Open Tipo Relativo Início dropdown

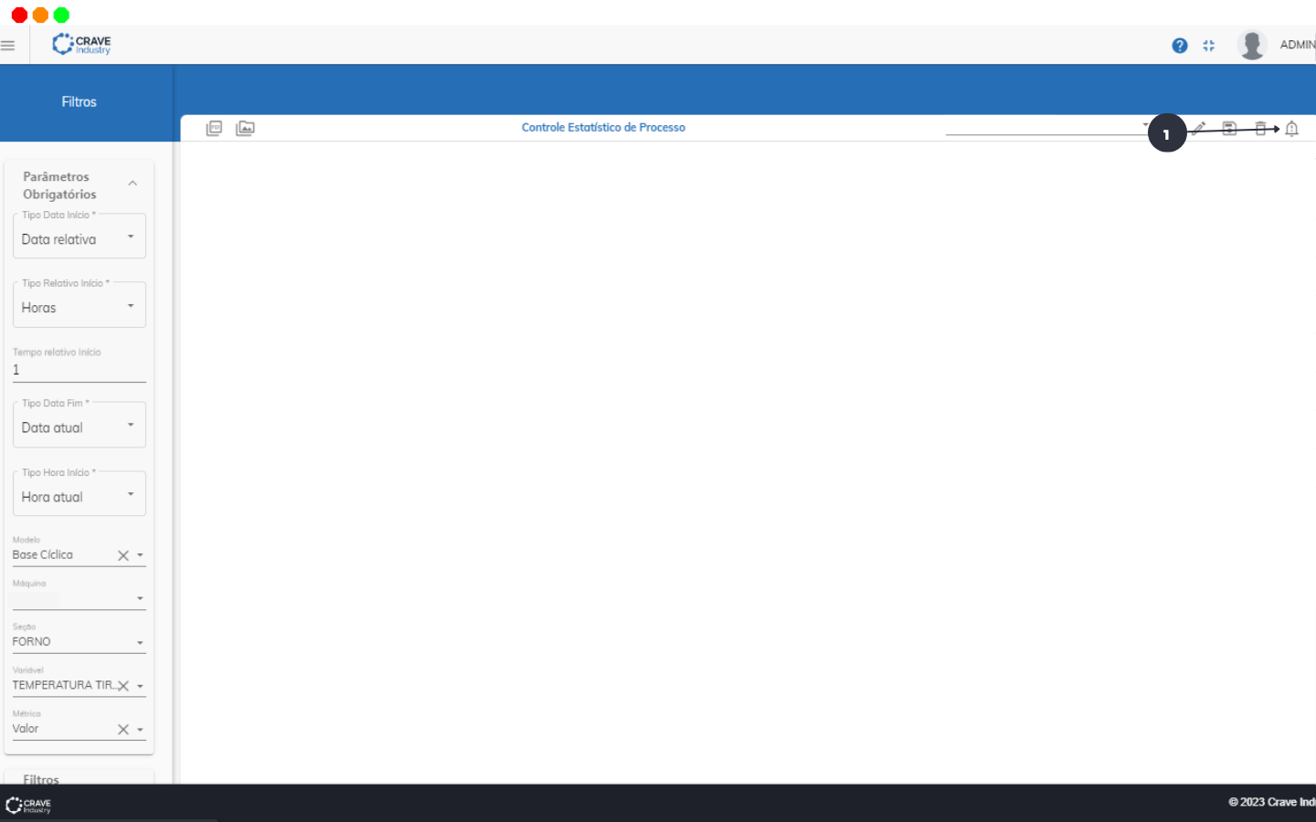coord(80,305)
